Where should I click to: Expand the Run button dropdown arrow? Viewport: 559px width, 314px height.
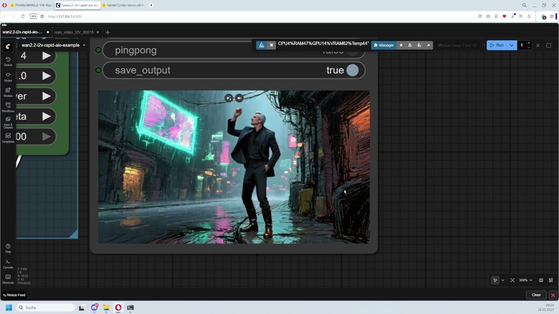pyautogui.click(x=511, y=45)
